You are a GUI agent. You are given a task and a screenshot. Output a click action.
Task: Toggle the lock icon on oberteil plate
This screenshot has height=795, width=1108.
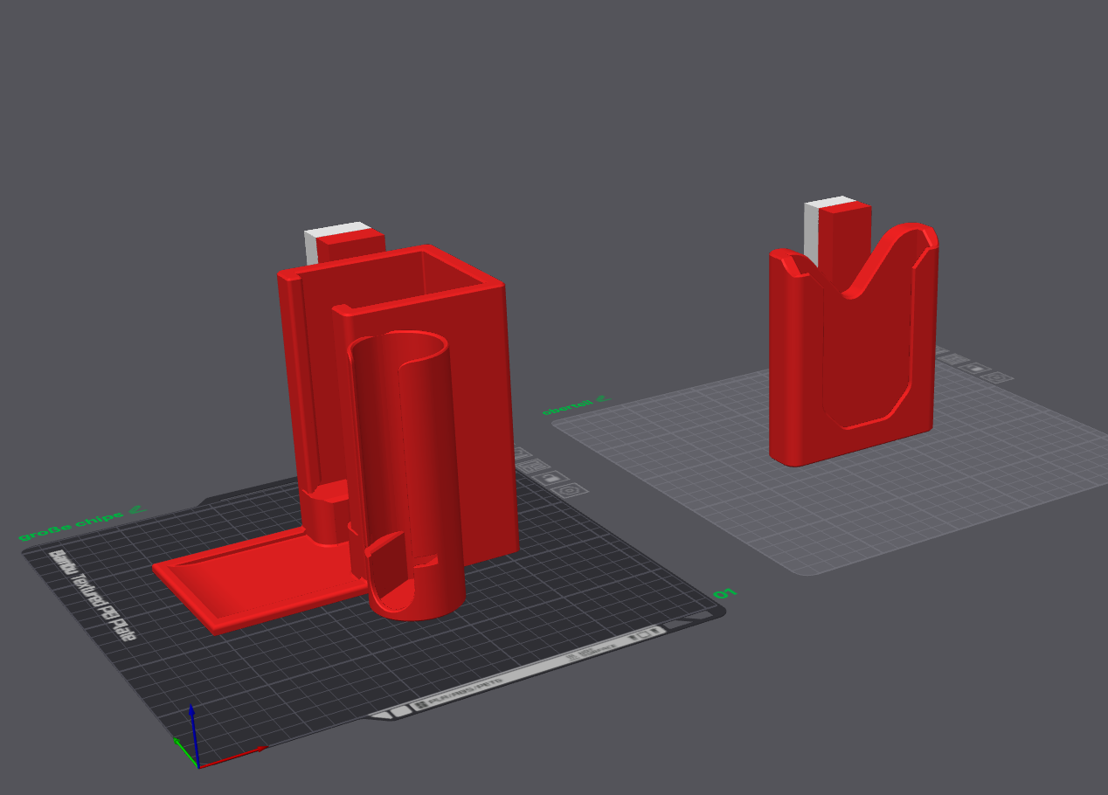(976, 368)
